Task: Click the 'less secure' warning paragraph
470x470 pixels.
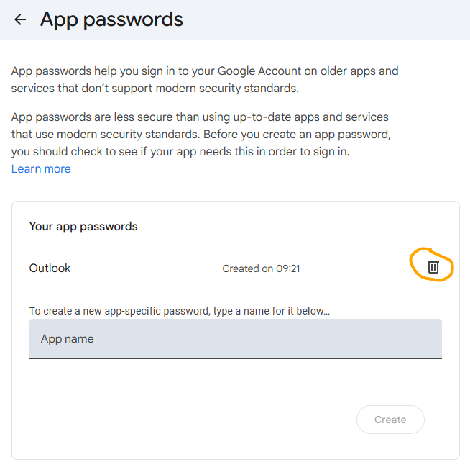Action: (x=201, y=117)
